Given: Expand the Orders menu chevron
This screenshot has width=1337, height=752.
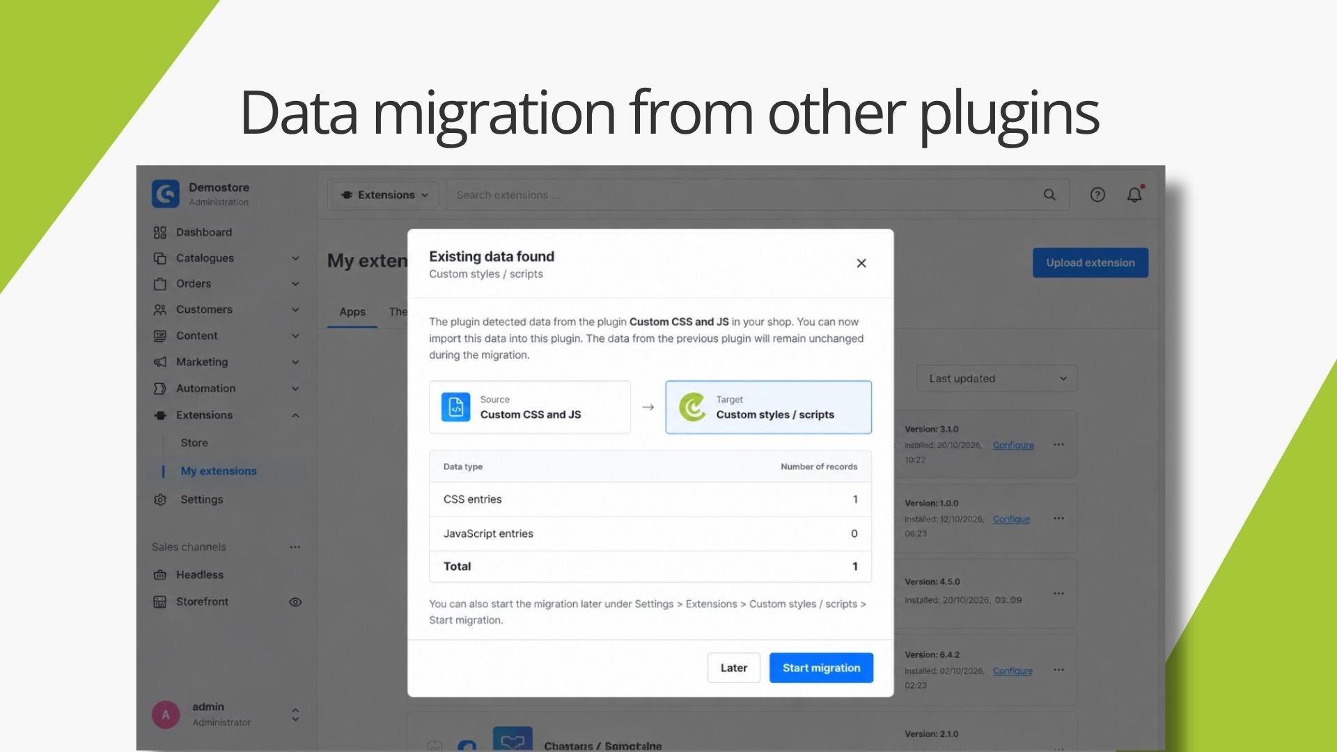Looking at the screenshot, I should tap(295, 284).
